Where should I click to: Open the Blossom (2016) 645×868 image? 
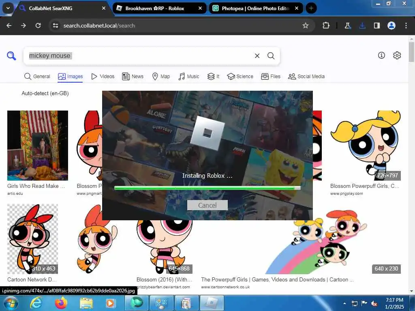pos(165,247)
